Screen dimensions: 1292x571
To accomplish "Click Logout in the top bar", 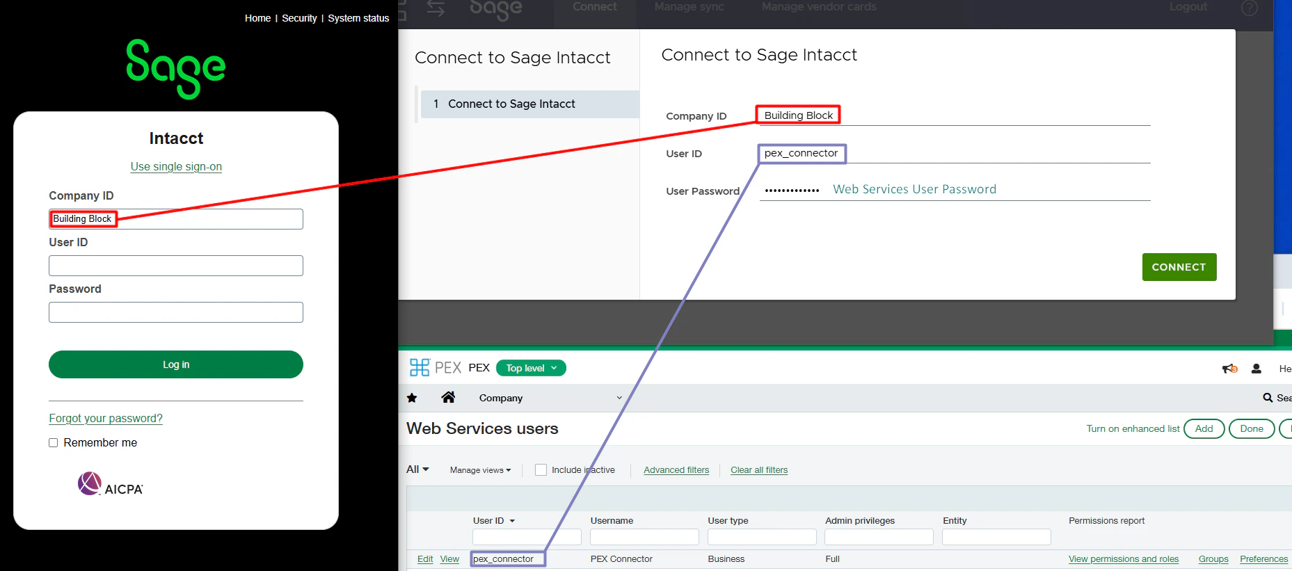I will [x=1188, y=7].
